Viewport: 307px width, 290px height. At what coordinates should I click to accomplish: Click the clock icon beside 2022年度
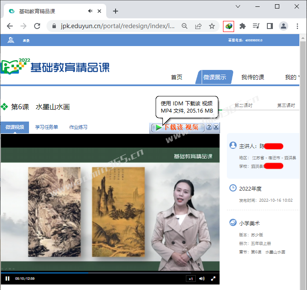(x=233, y=188)
